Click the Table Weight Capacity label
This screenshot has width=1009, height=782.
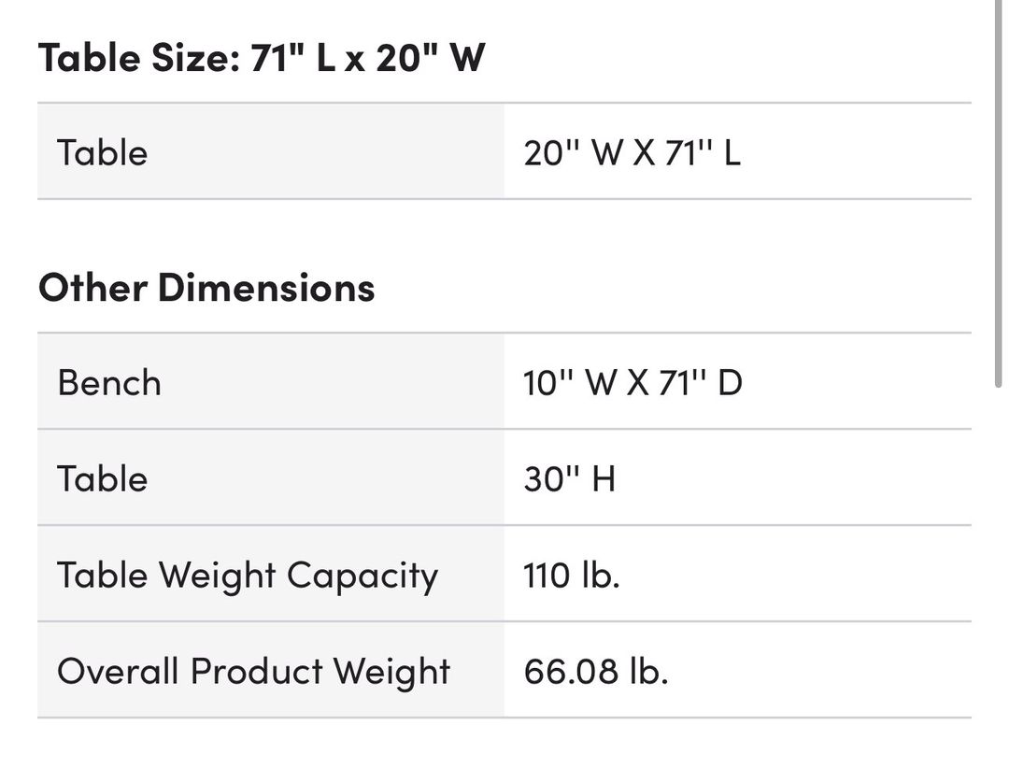(248, 576)
